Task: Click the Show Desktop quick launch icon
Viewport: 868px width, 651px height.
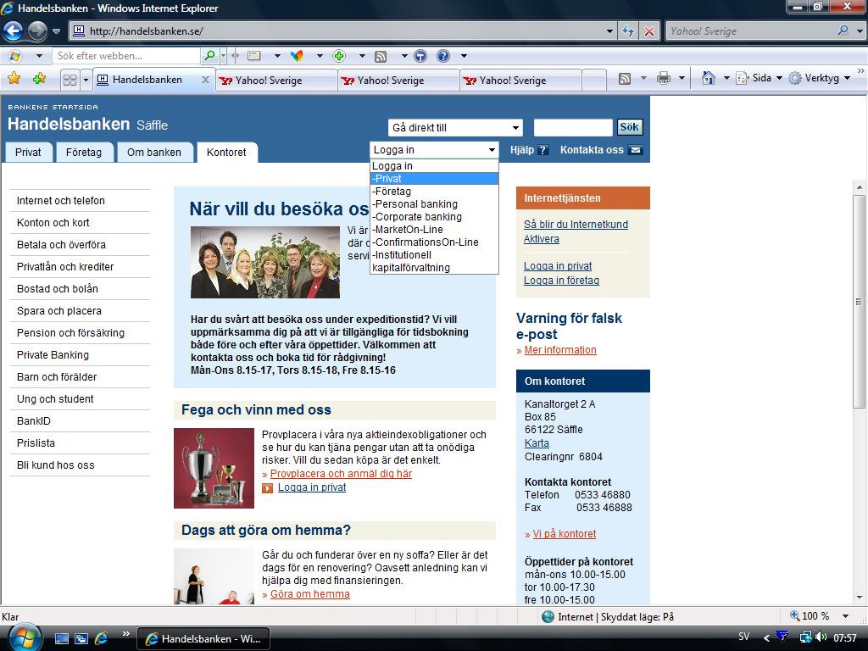Action: [x=61, y=639]
